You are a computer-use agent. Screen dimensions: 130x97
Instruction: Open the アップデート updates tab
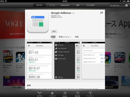90,94
